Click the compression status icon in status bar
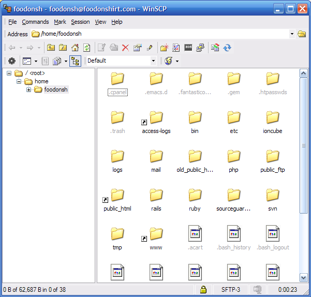Image resolution: width=311 pixels, height=297 pixels. (258, 289)
